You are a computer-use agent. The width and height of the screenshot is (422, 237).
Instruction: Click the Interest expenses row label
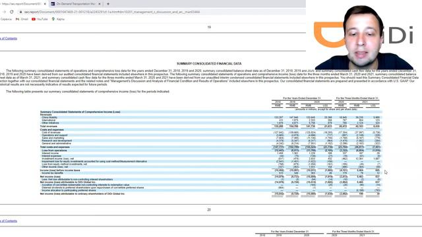(51, 156)
